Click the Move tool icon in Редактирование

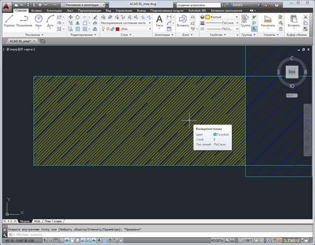[x=71, y=17]
